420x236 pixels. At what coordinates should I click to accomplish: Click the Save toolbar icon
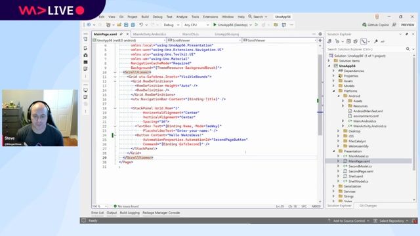(x=126, y=25)
